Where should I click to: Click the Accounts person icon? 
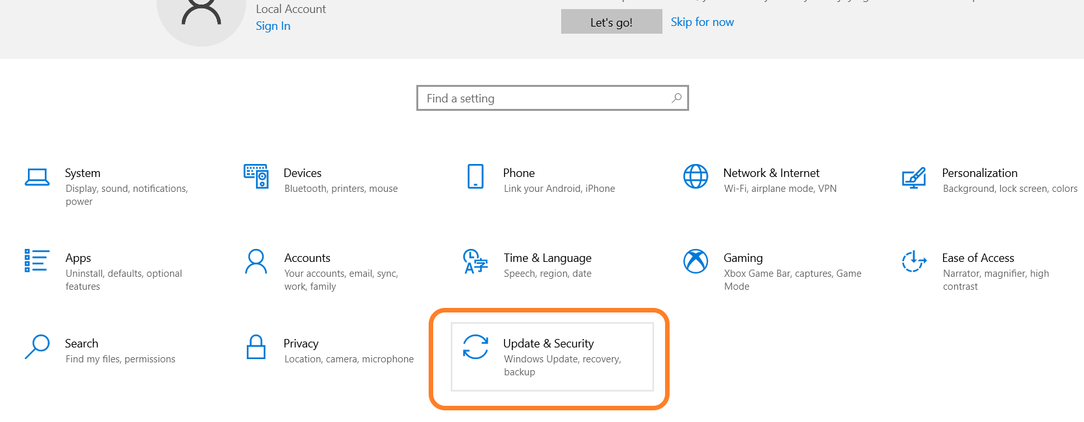[256, 261]
